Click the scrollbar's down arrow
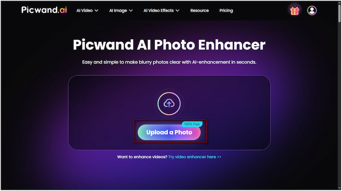 (x=339, y=188)
